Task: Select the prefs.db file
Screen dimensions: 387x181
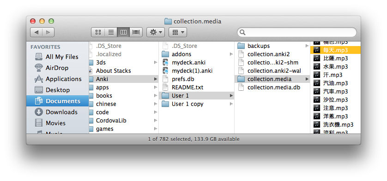Action: pos(196,79)
